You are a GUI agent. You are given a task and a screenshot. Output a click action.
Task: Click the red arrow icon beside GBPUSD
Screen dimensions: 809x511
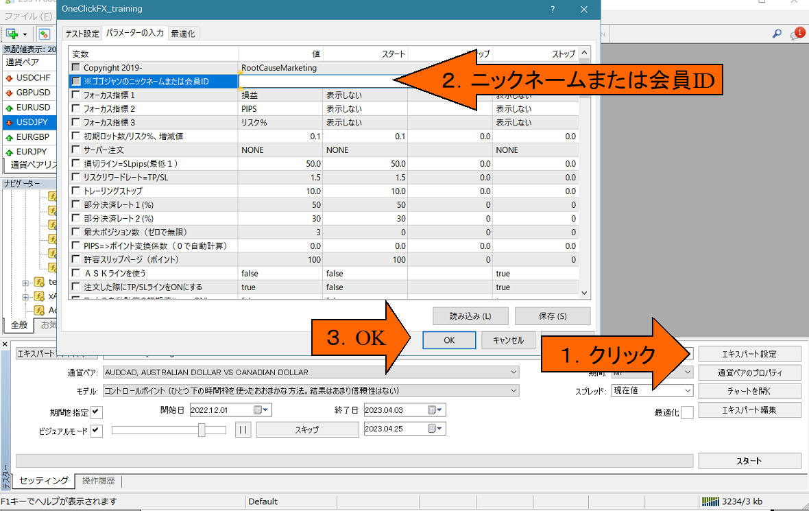tap(10, 93)
